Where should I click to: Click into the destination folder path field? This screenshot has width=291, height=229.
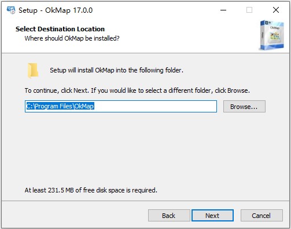[x=121, y=106]
